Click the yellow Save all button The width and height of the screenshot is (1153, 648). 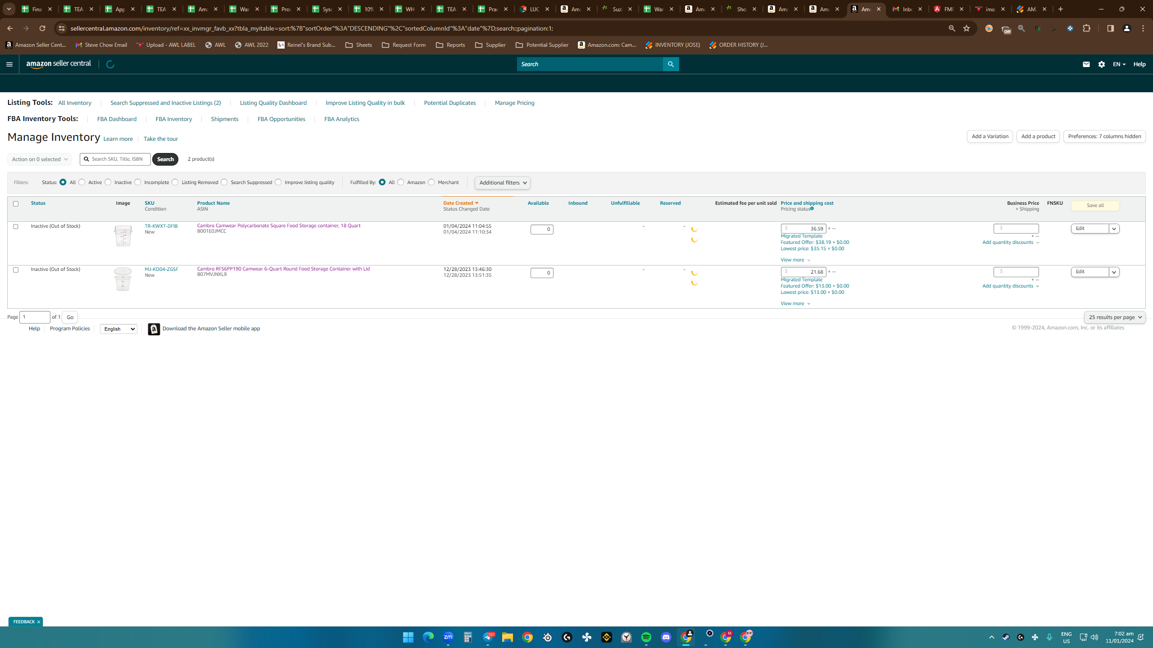pyautogui.click(x=1095, y=206)
